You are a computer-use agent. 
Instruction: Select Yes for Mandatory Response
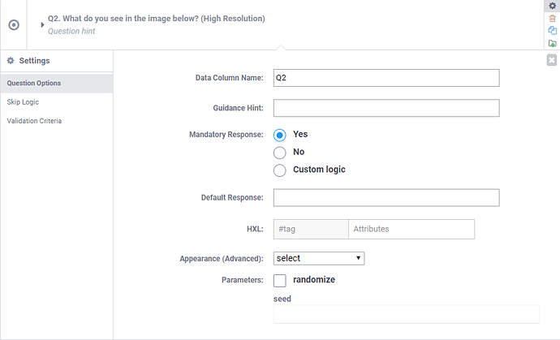pos(280,135)
